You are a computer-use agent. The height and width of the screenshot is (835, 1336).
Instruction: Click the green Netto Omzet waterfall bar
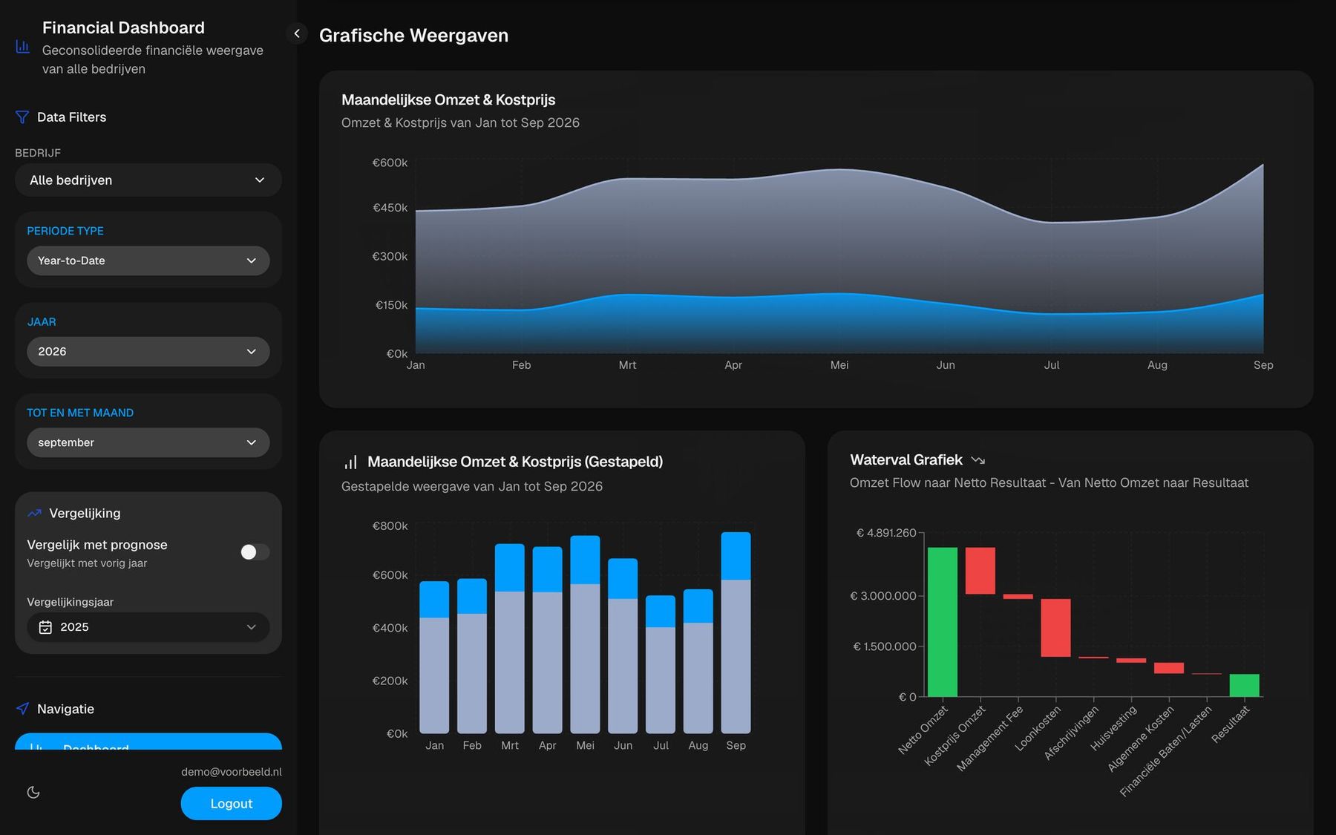(x=942, y=622)
